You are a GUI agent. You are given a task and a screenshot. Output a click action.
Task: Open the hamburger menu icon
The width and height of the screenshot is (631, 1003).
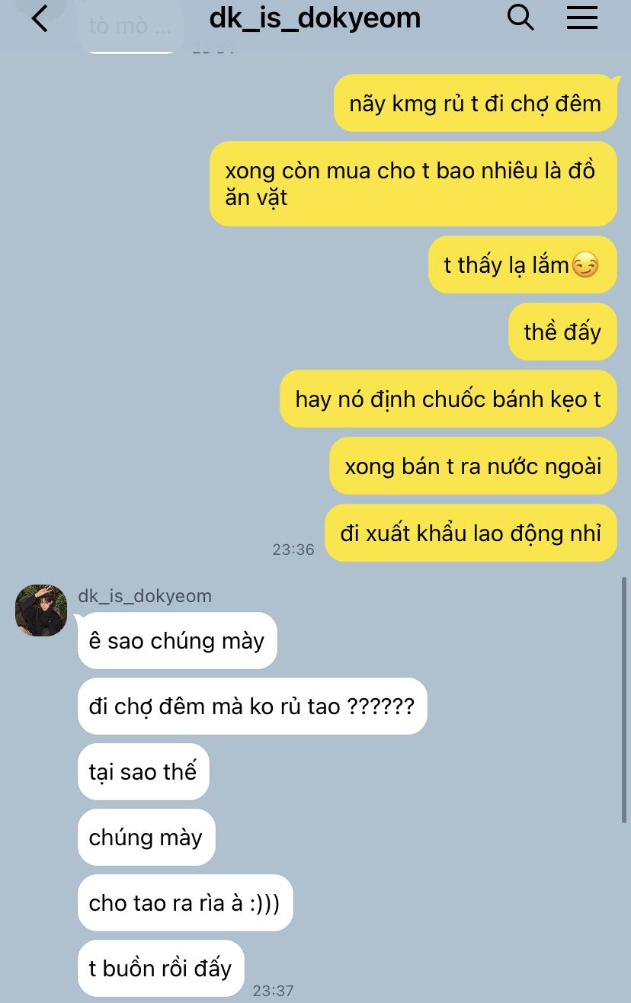tap(582, 17)
